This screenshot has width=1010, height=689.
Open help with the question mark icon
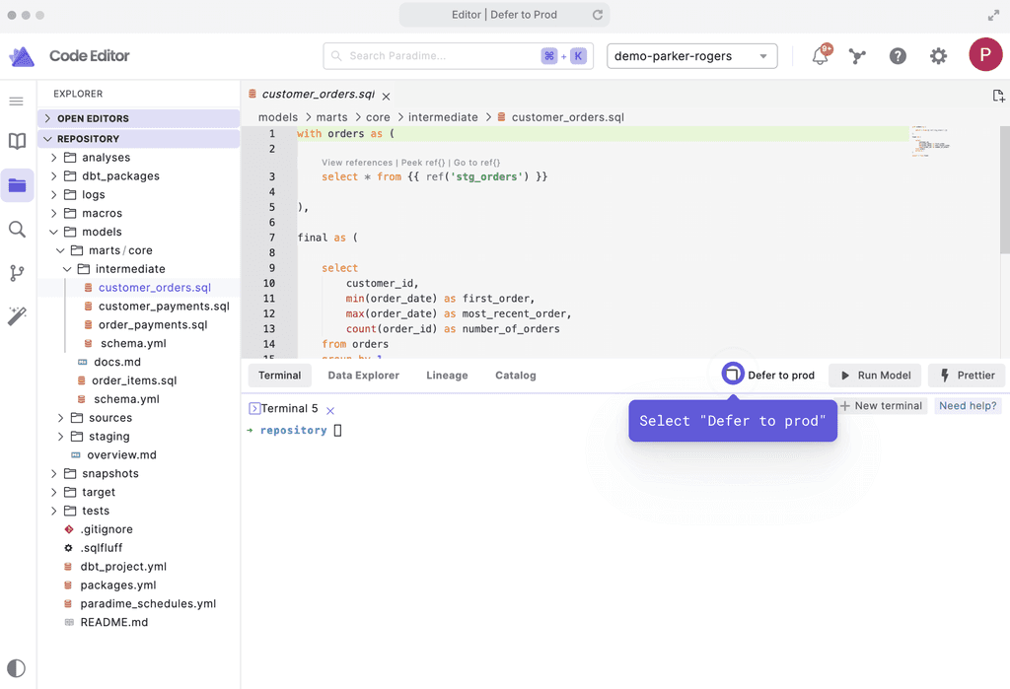click(898, 56)
